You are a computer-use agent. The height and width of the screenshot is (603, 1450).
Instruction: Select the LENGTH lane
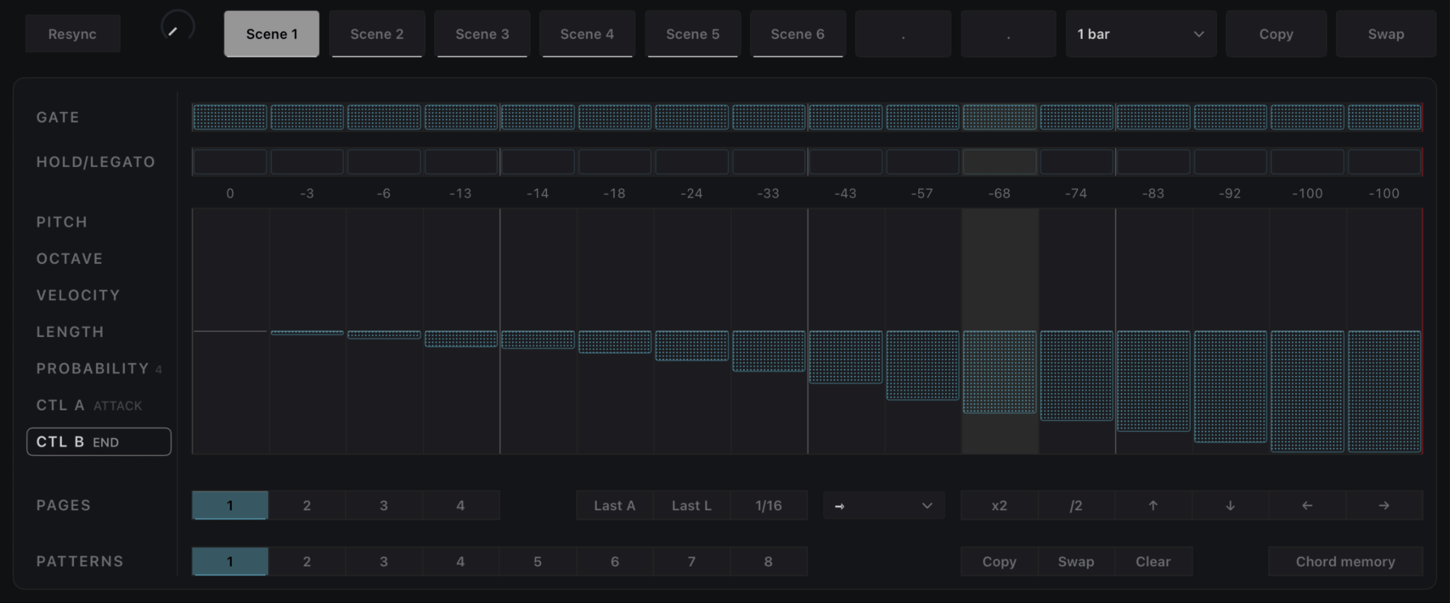click(71, 331)
